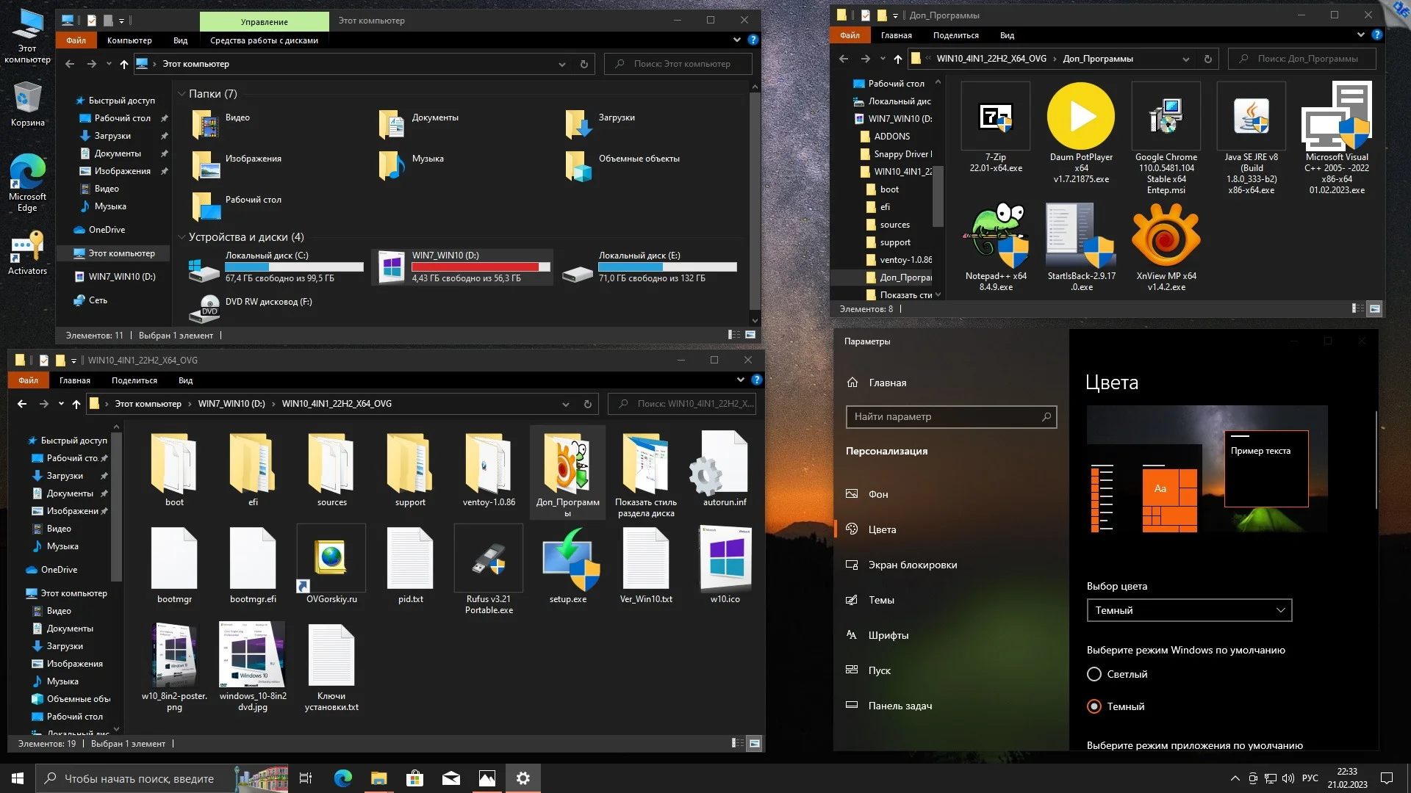Click the WIN7_WIN10 (D:) drive usage bar

click(481, 267)
